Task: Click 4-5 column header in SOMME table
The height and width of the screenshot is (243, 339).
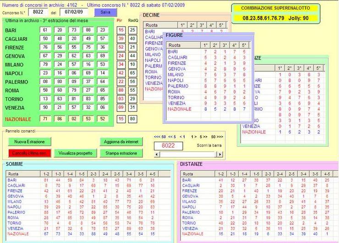Action: pyautogui.click(x=153, y=174)
